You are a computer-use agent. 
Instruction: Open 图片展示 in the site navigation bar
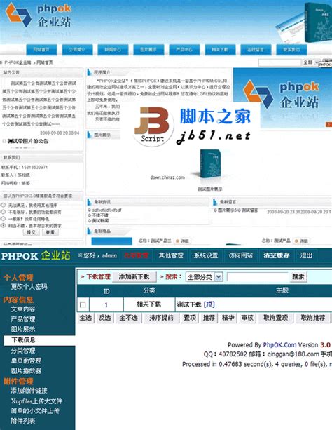point(148,50)
